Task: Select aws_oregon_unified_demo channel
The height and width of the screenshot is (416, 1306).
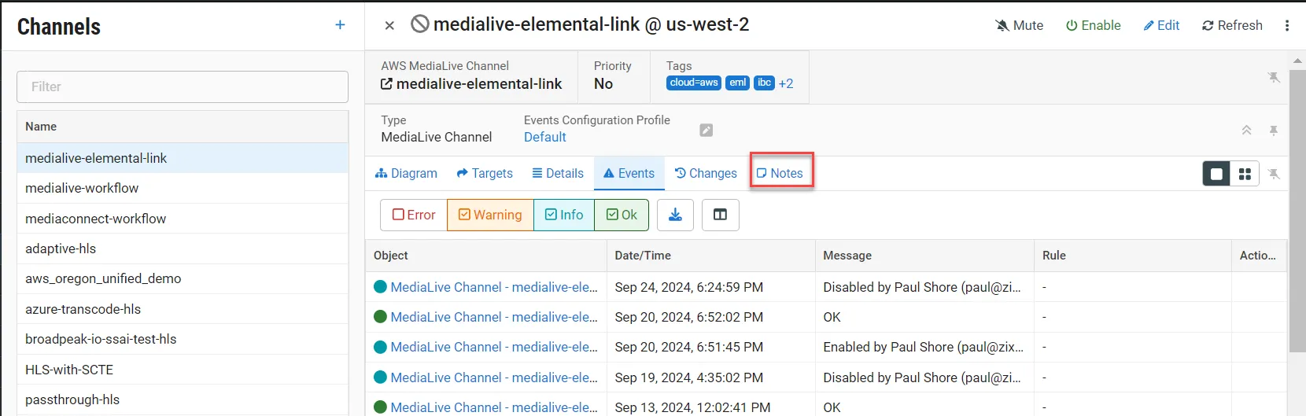Action: tap(183, 278)
